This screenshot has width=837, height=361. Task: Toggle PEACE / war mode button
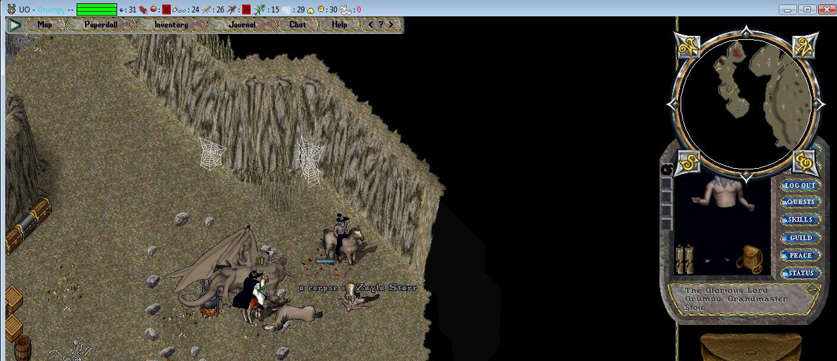pyautogui.click(x=800, y=256)
